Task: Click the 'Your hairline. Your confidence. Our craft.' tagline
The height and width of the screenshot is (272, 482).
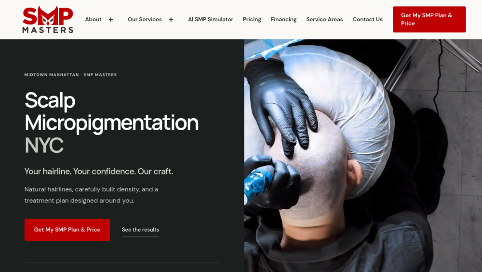Action: click(x=99, y=171)
